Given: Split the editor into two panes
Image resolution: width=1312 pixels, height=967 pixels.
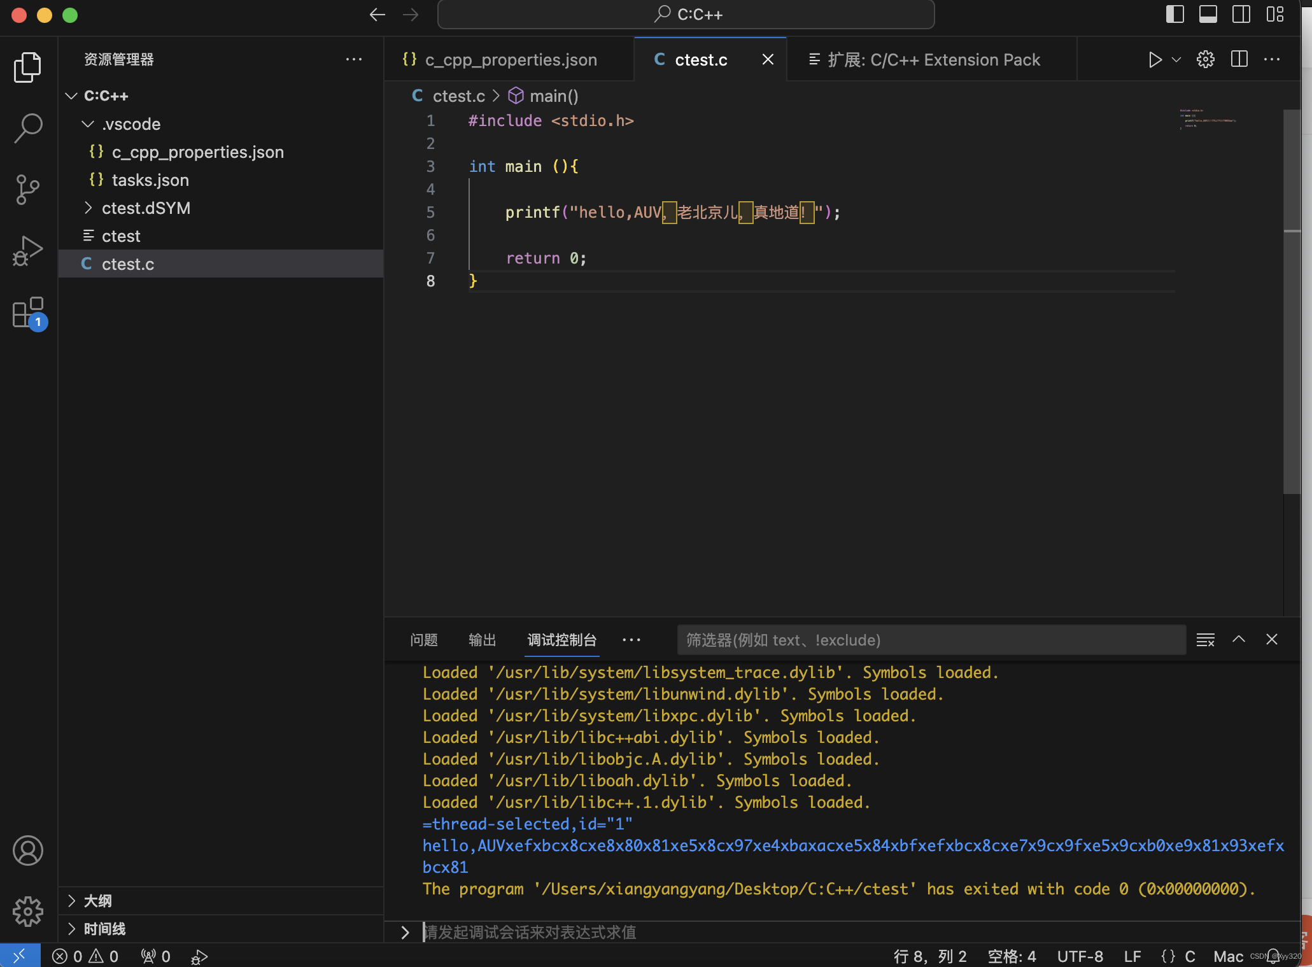Looking at the screenshot, I should point(1239,59).
